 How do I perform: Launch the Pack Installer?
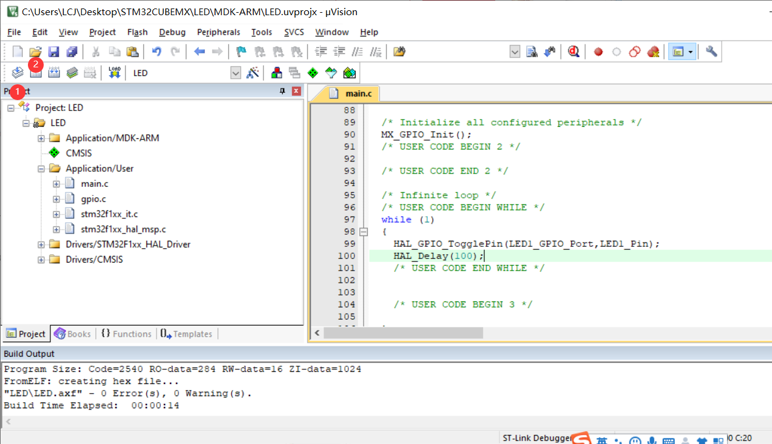coord(349,73)
